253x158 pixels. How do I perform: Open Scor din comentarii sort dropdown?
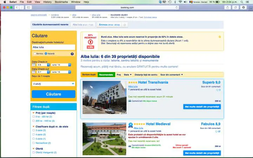pyautogui.click(x=171, y=75)
